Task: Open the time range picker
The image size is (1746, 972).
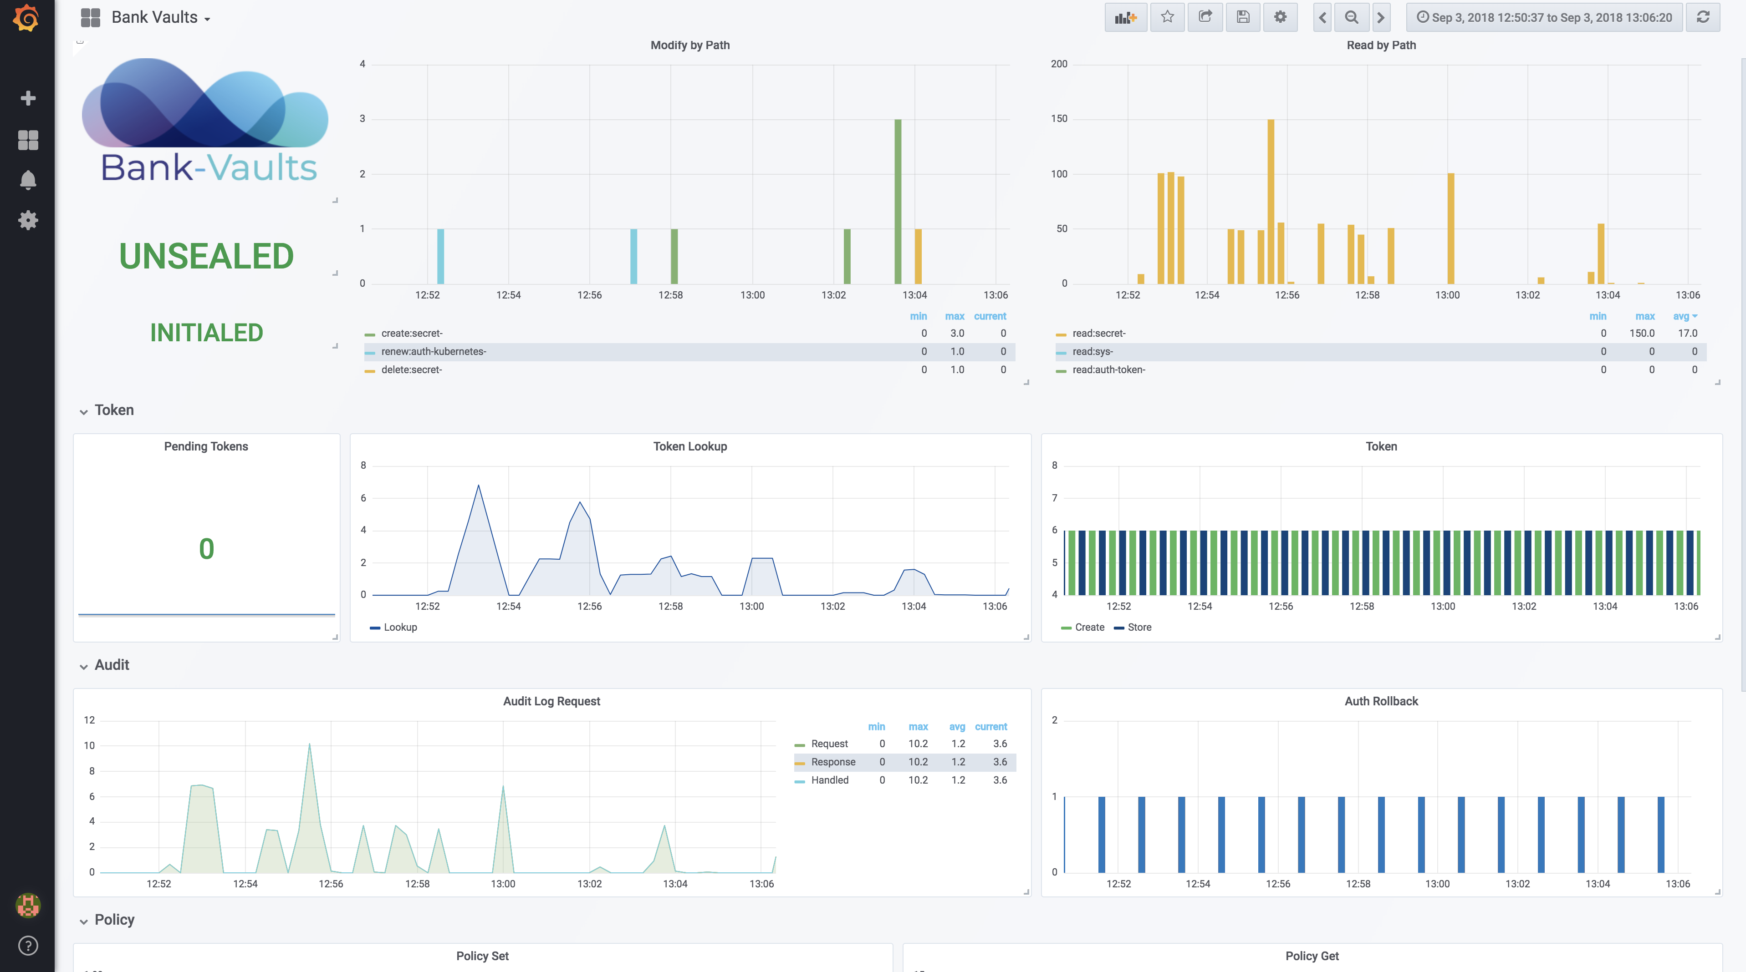Action: tap(1544, 18)
